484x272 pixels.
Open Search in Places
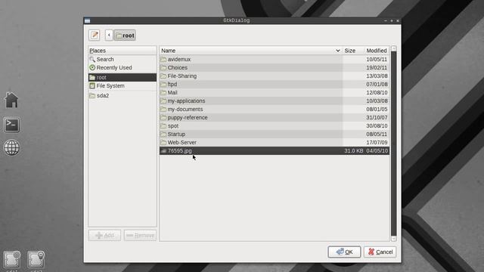(123, 59)
